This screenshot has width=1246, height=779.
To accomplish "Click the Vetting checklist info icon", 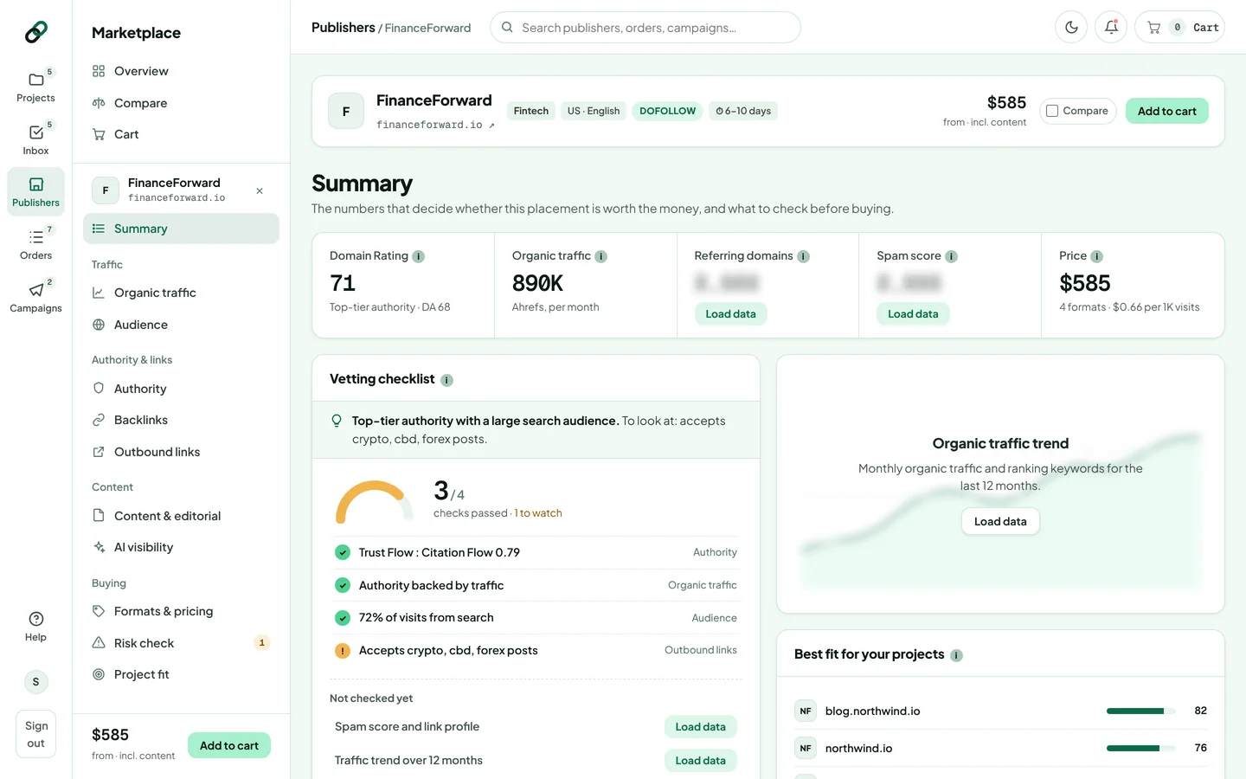I will 446,380.
